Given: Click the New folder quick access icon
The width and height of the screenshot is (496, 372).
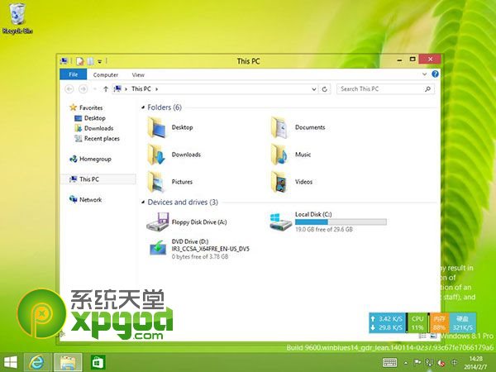Looking at the screenshot, I should click(90, 60).
